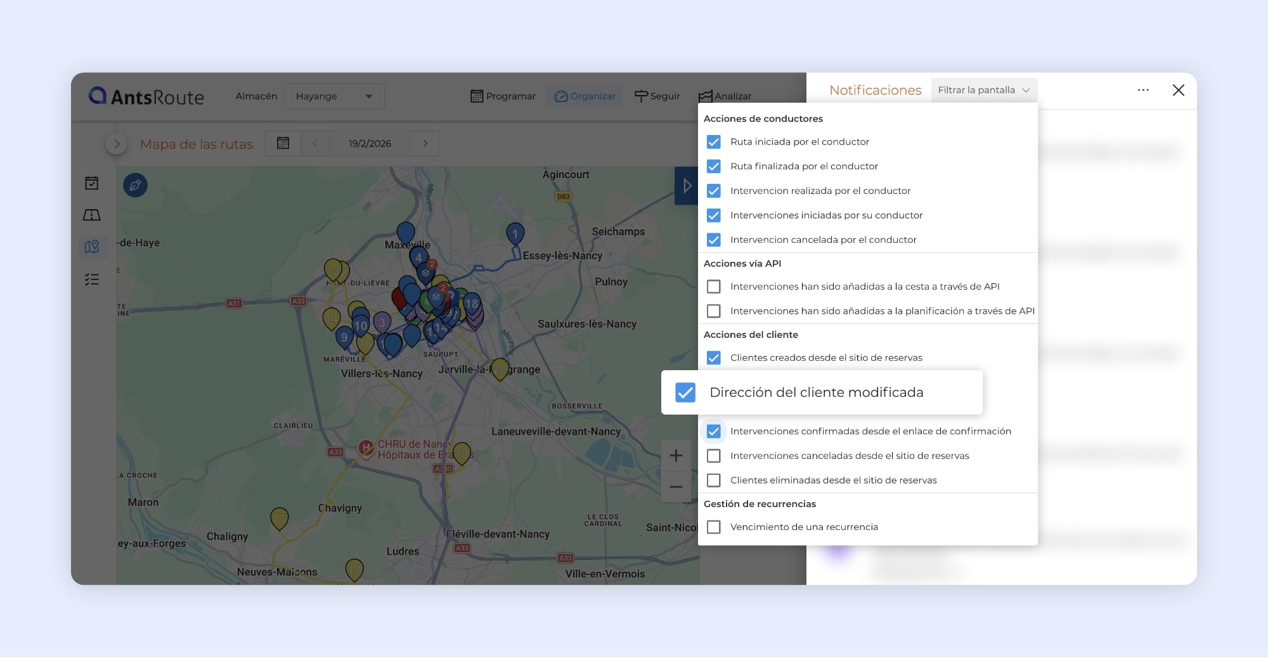
Task: Go to next day arrow
Action: tap(425, 143)
